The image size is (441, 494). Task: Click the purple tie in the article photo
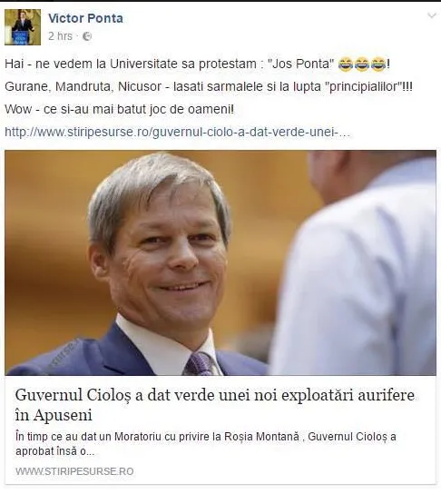point(200,364)
